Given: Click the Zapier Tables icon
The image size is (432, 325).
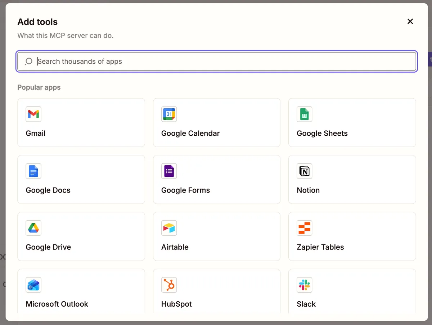Looking at the screenshot, I should (305, 228).
